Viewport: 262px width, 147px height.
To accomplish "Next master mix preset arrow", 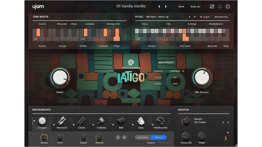I will point(228,122).
